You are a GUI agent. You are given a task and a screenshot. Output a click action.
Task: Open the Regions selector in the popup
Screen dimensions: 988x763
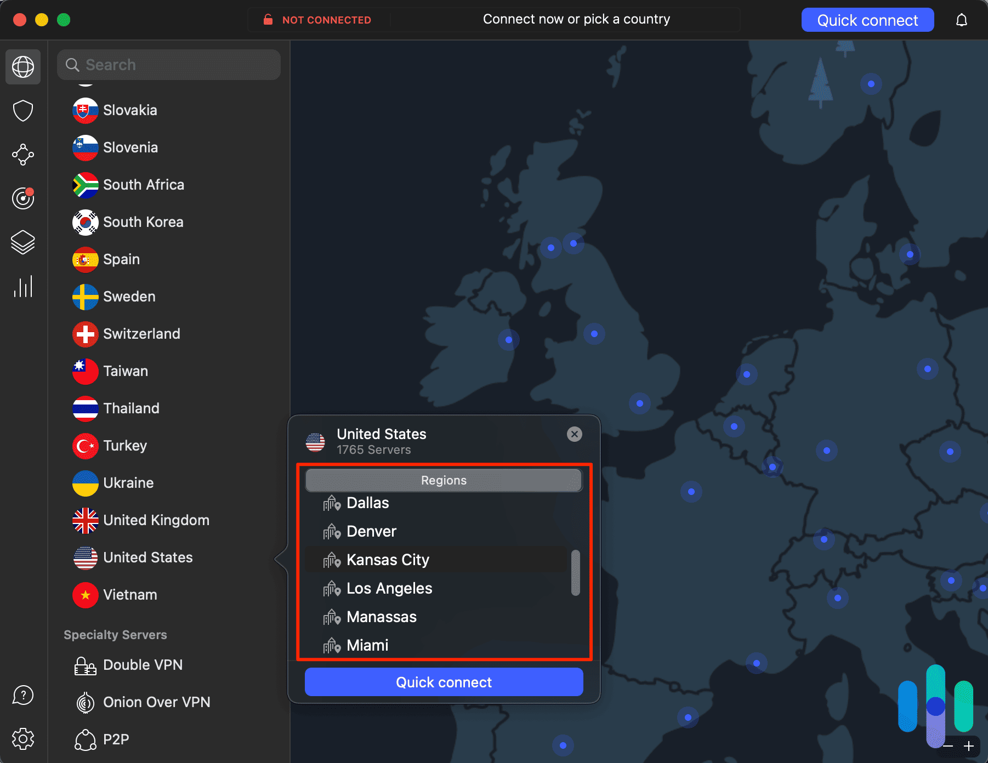tap(444, 480)
